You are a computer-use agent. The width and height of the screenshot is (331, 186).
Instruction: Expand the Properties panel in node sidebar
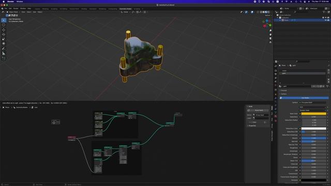(252, 126)
